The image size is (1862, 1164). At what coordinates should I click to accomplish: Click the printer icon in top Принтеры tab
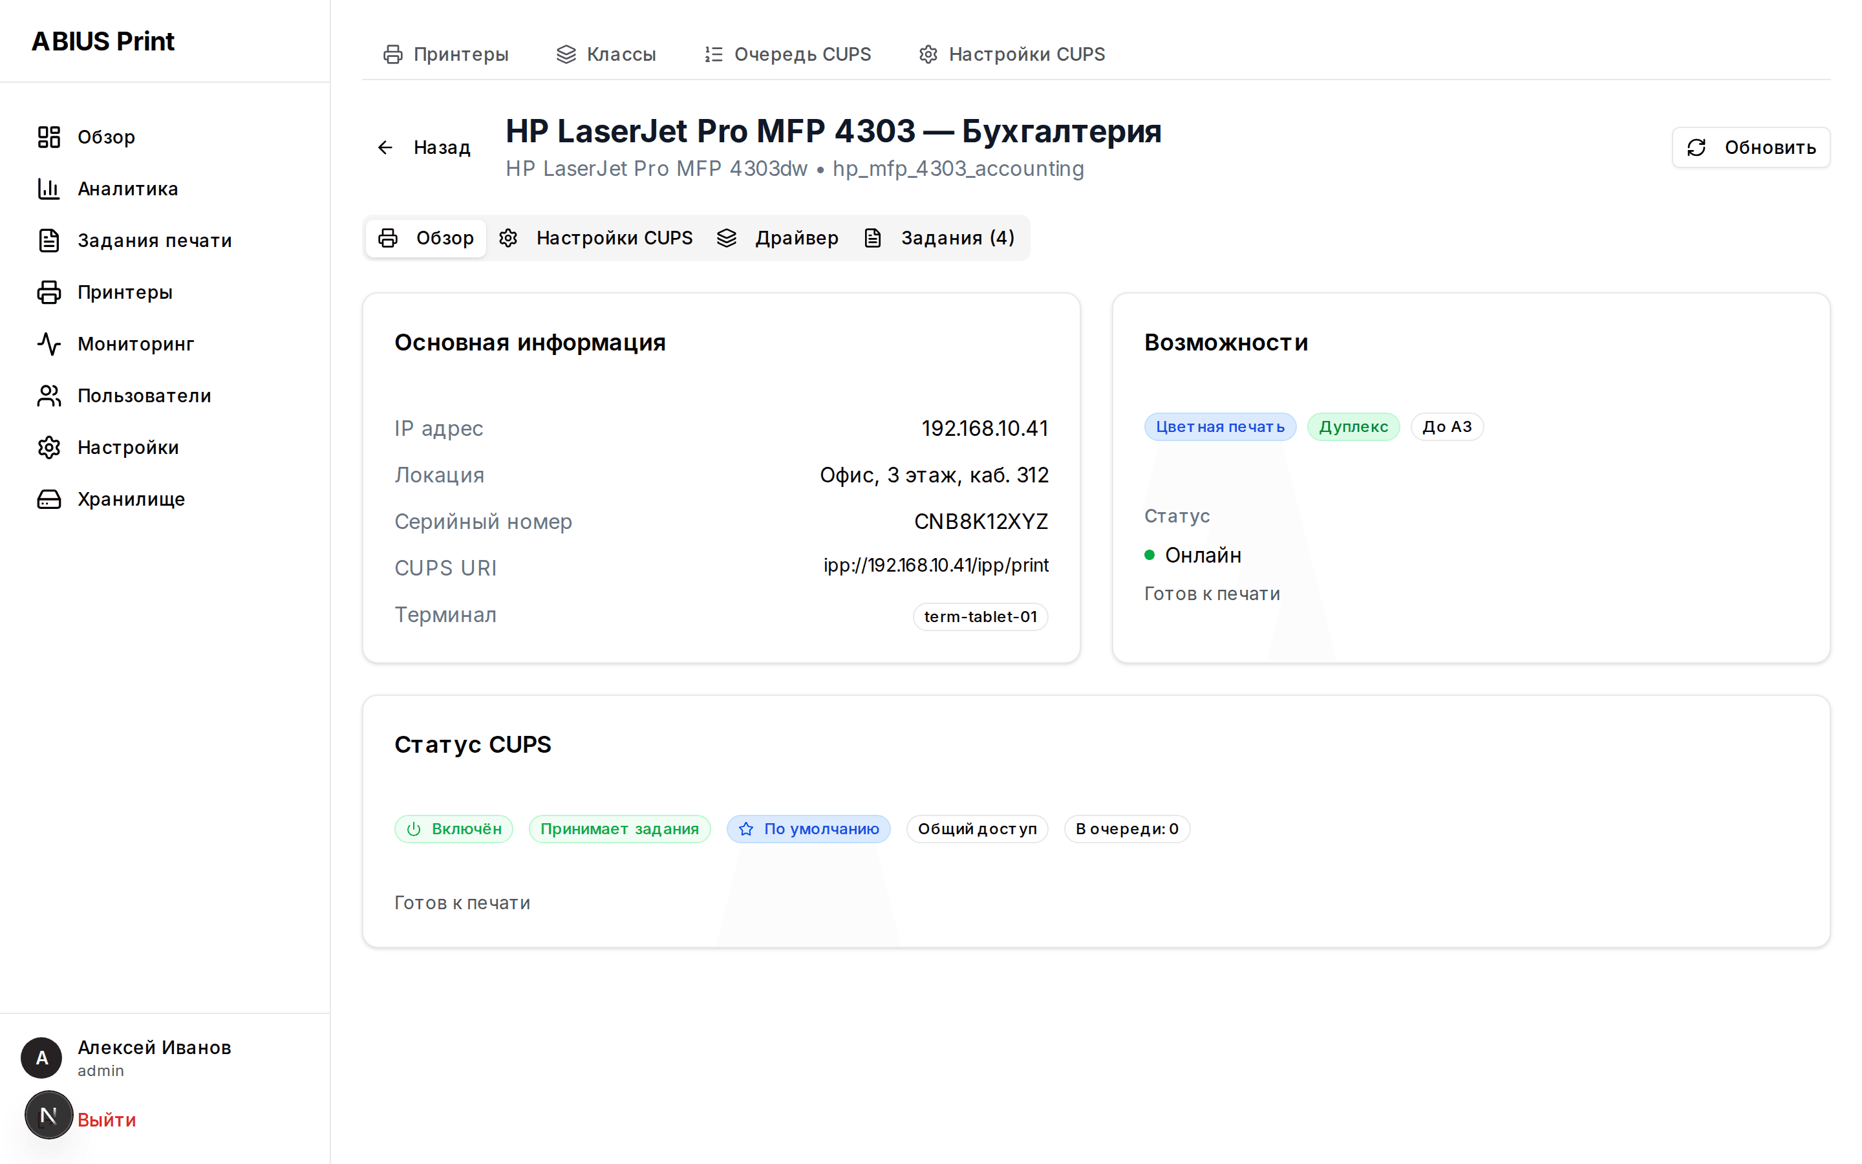point(393,54)
